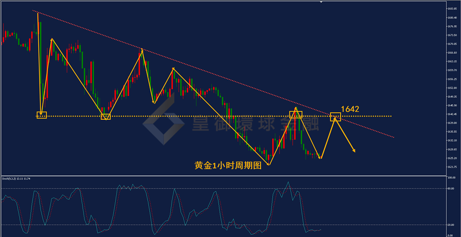Select the 黄金1小时周期图 chart title text
461x237 pixels.
tap(228, 166)
